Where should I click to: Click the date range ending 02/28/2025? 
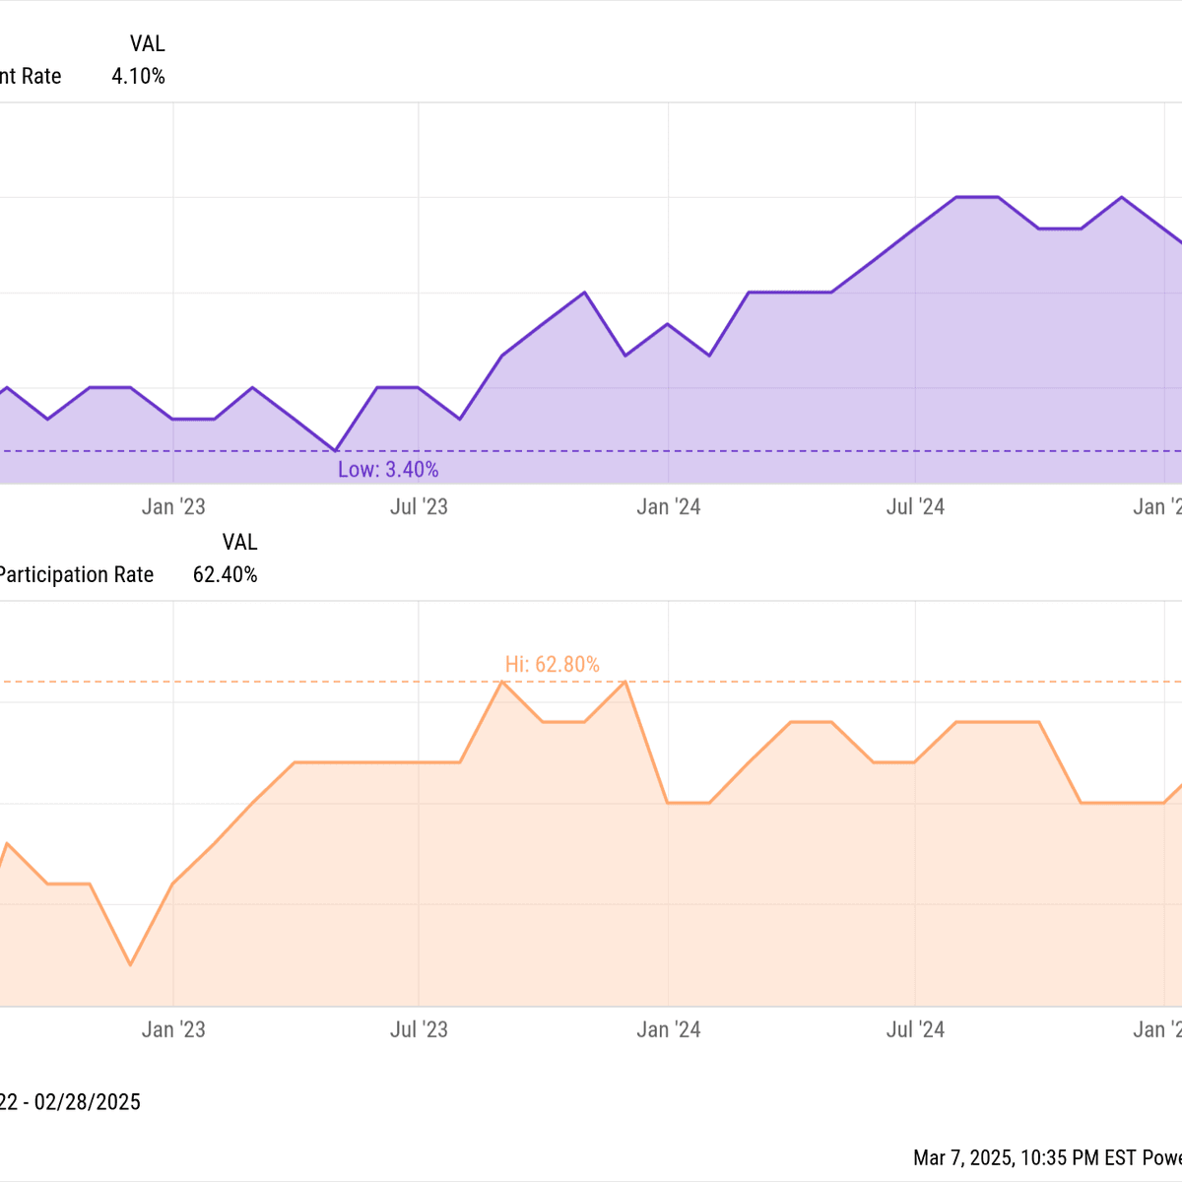pos(71,1101)
